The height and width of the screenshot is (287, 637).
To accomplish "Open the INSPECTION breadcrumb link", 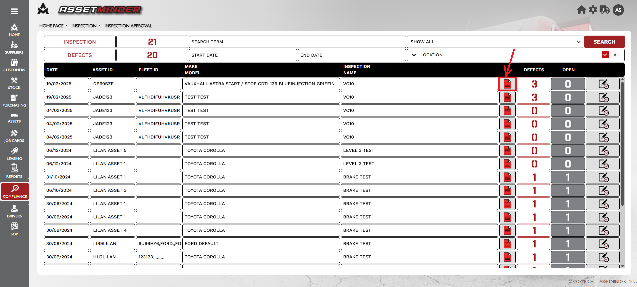I will [84, 26].
